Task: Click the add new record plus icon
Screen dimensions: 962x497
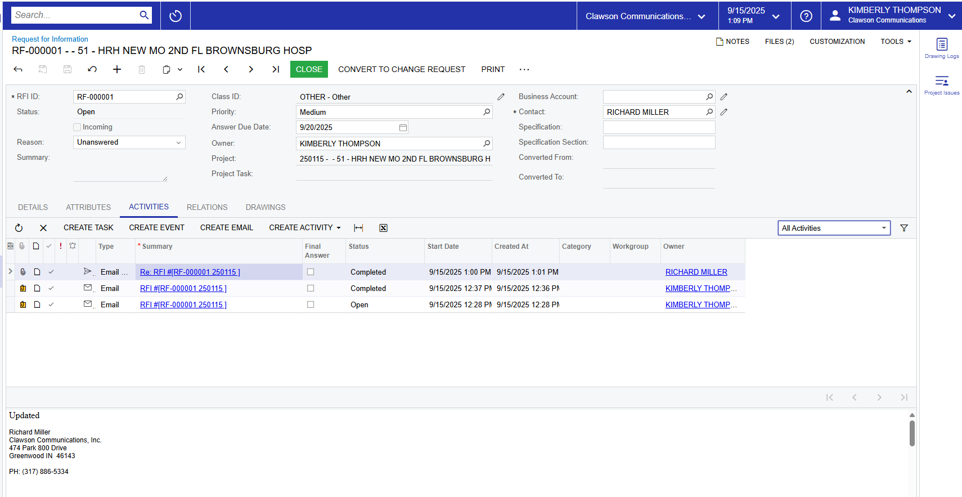Action: coord(117,69)
